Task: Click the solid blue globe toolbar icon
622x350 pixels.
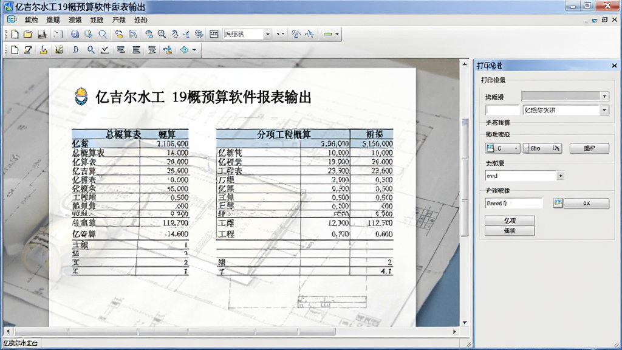Action: click(75, 34)
